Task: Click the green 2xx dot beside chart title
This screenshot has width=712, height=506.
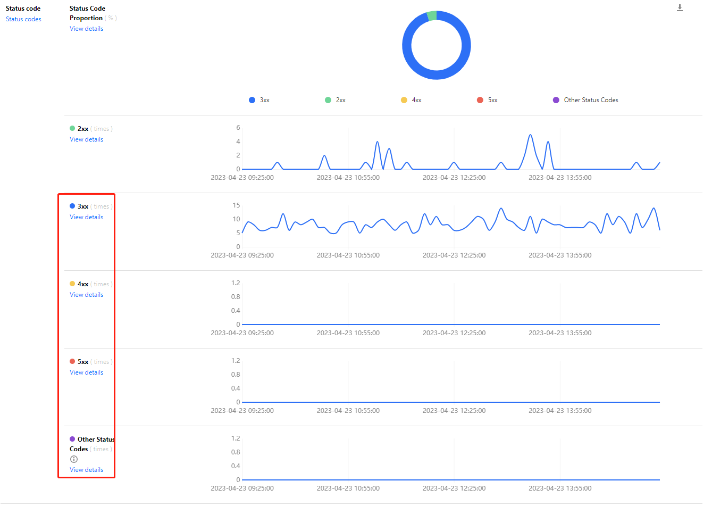Action: click(x=72, y=128)
